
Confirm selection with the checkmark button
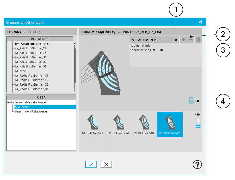click(x=91, y=165)
